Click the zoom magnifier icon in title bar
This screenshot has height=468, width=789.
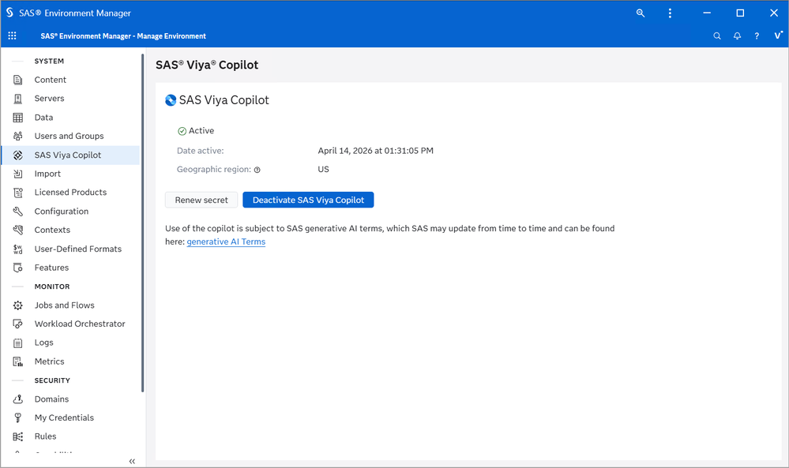(x=640, y=13)
